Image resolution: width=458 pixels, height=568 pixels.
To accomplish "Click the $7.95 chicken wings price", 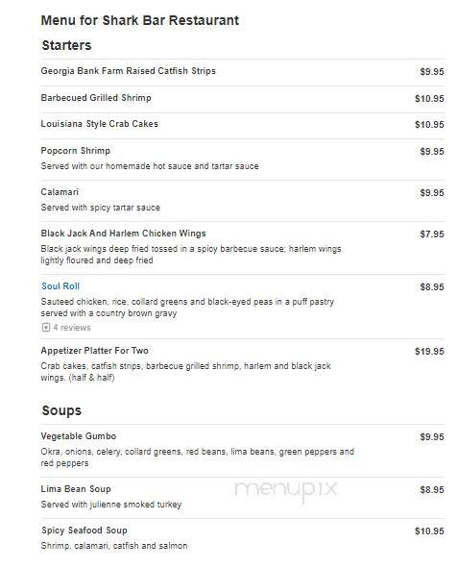I will (x=432, y=234).
